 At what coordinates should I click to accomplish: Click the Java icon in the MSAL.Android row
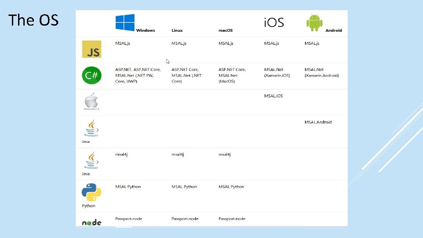click(x=92, y=128)
